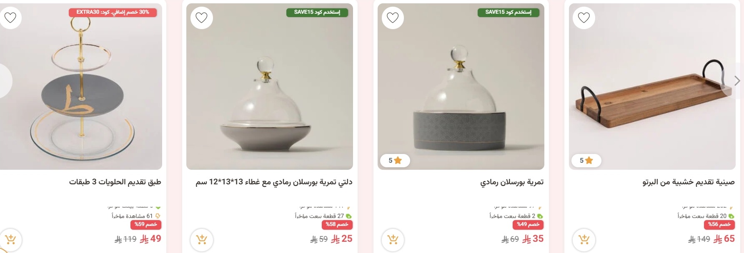The height and width of the screenshot is (253, 744).
Task: Click cart icon under دلتي تمرية بورسلان
Action: [202, 240]
